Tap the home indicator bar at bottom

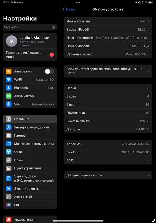click(x=78, y=221)
